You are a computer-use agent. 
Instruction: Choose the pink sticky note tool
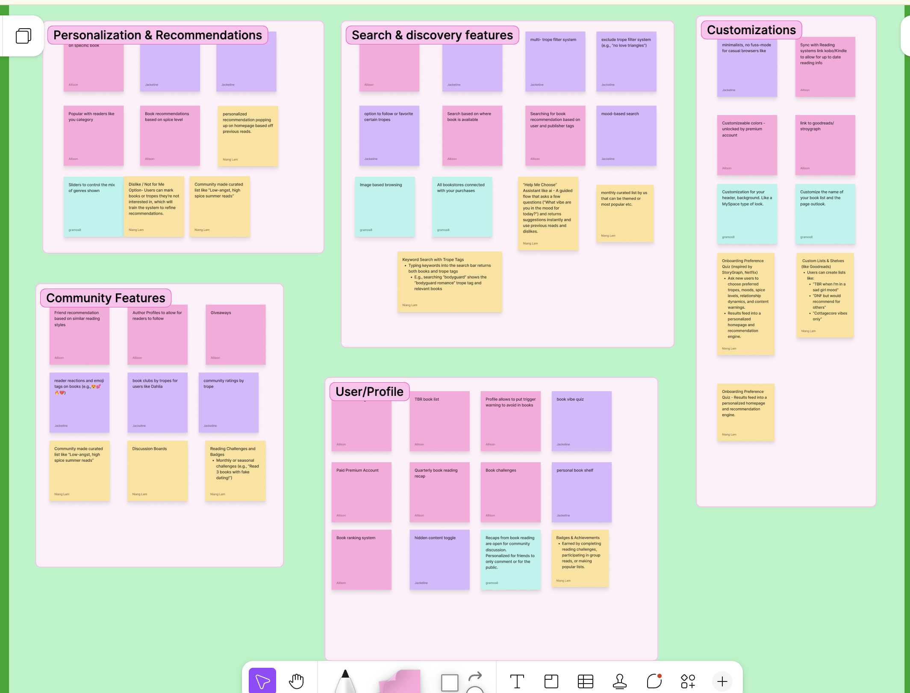click(401, 682)
